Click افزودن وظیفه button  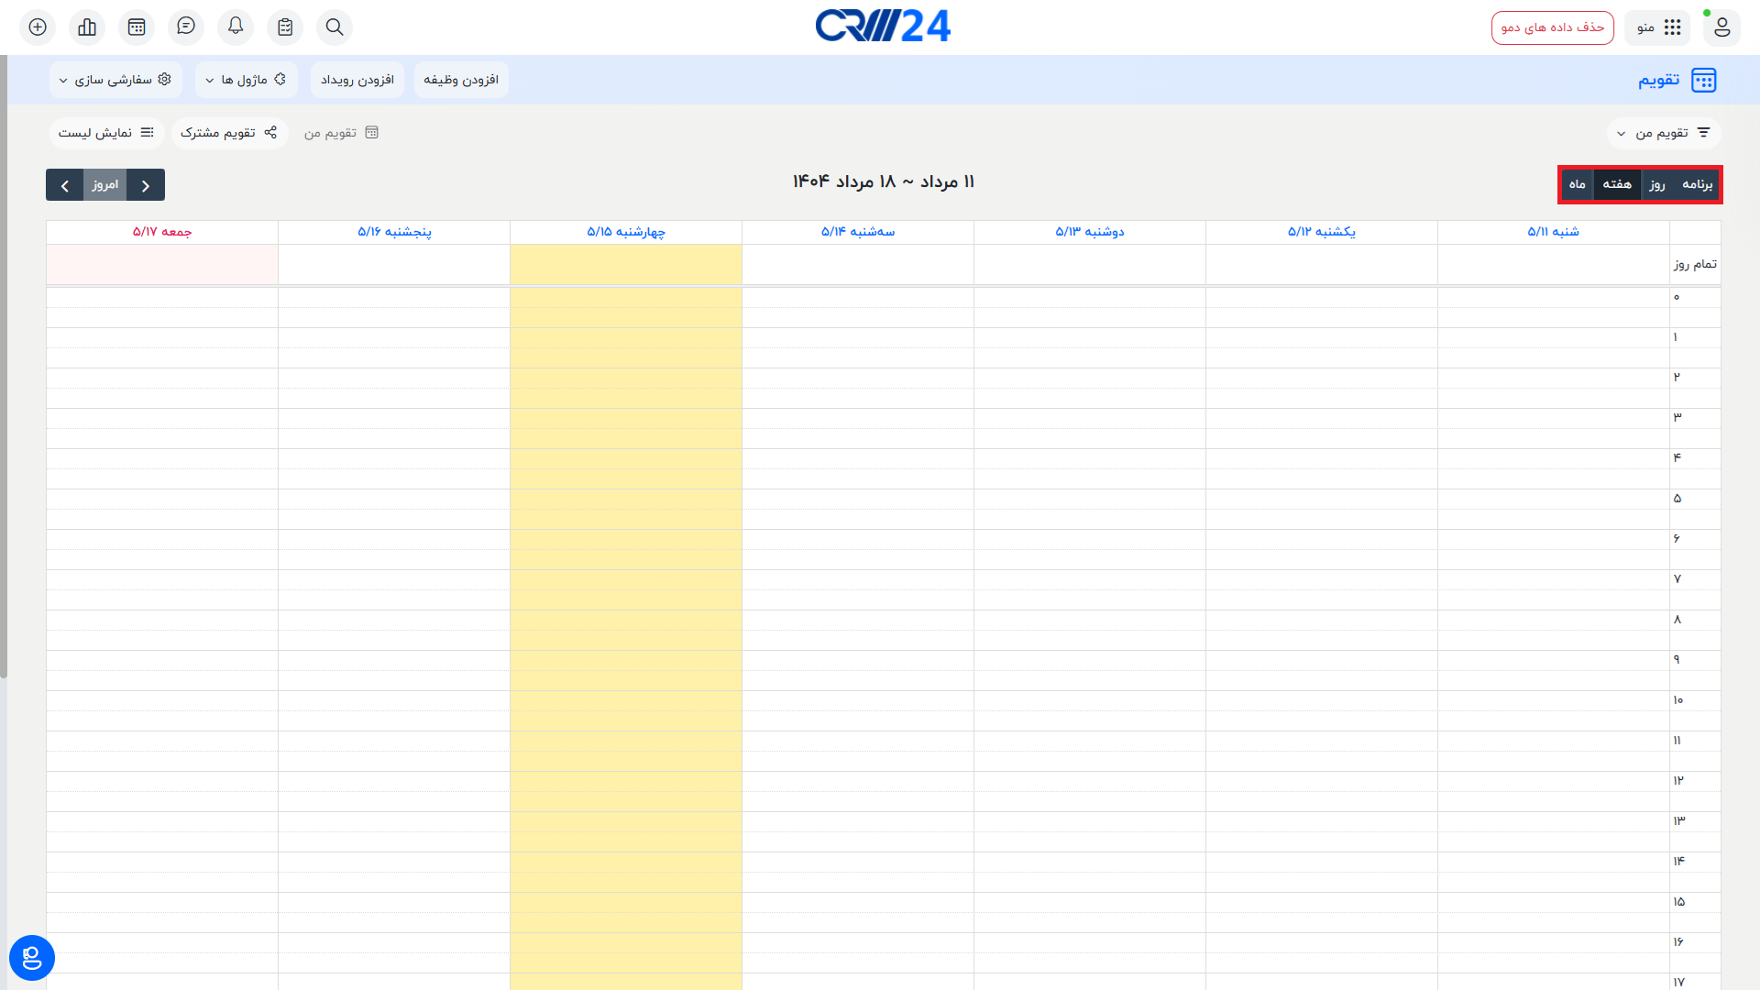[x=461, y=80]
